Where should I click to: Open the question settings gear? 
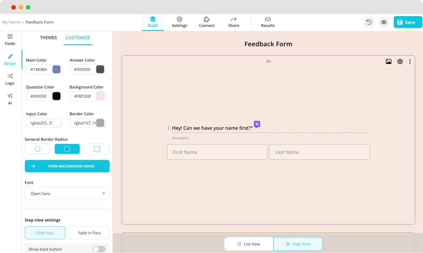pos(399,61)
